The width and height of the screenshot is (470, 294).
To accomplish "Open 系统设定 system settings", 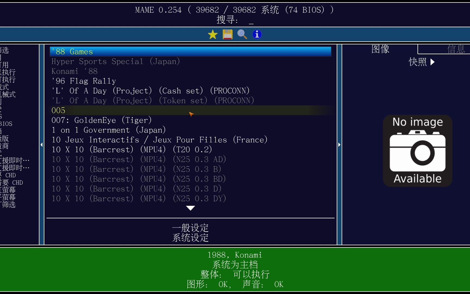I will pos(190,238).
